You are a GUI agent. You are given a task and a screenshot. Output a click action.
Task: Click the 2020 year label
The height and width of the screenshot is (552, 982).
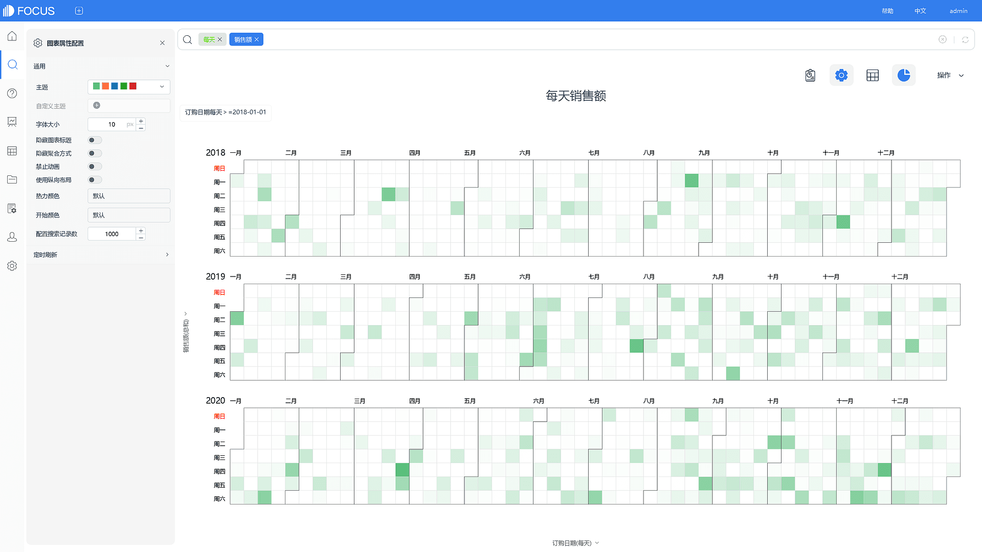tap(215, 400)
